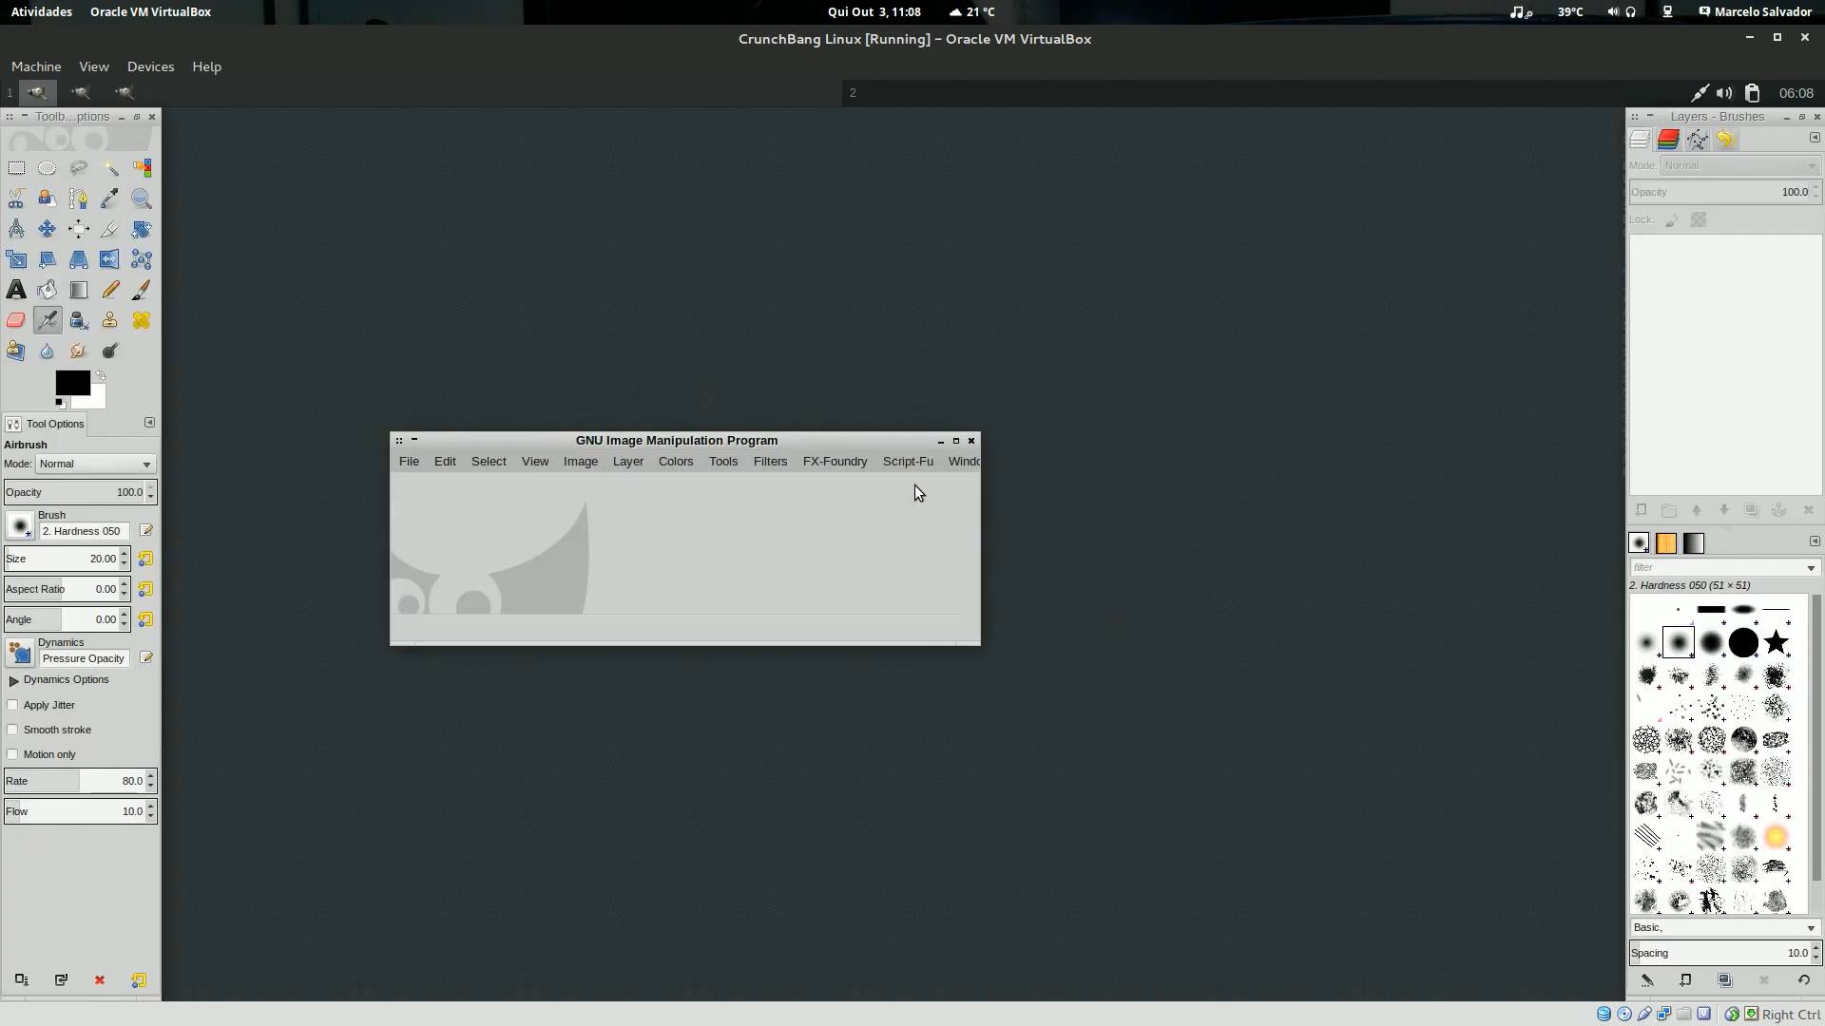This screenshot has width=1825, height=1026.
Task: Switch to the Tool Options tab
Action: tap(45, 424)
